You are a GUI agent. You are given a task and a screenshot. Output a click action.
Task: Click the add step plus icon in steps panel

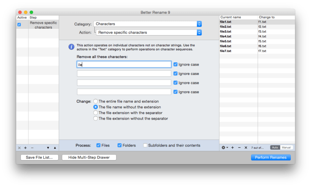pos(25,148)
